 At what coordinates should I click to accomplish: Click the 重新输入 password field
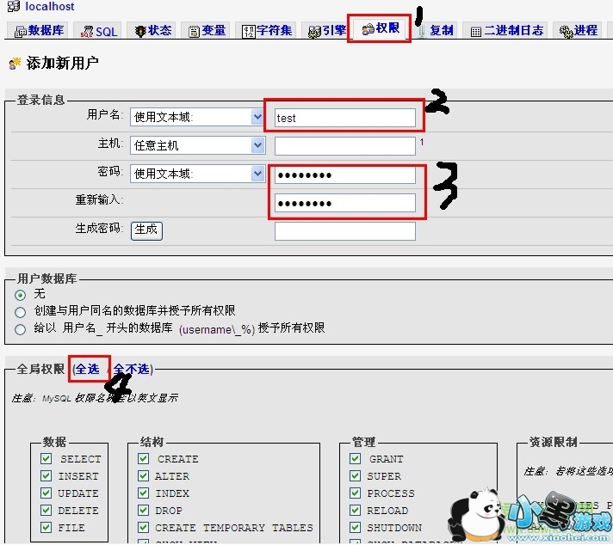coord(344,203)
